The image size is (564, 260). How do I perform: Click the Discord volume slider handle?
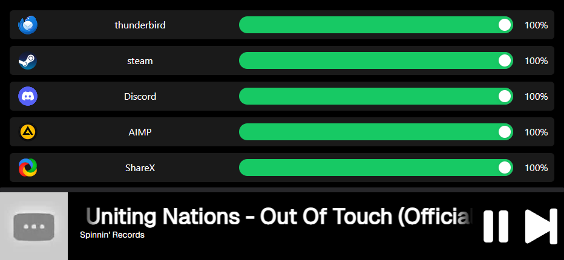504,96
